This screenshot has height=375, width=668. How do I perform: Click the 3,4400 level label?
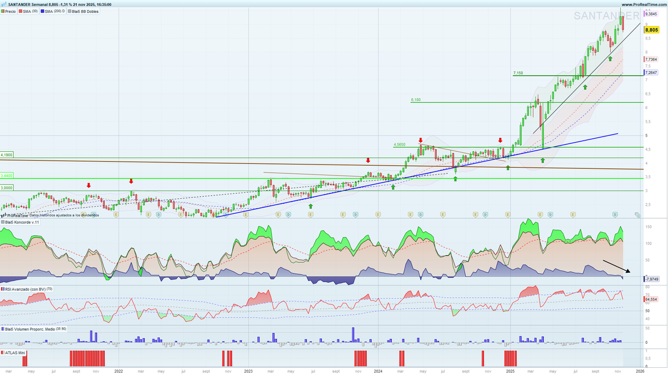(x=6, y=176)
